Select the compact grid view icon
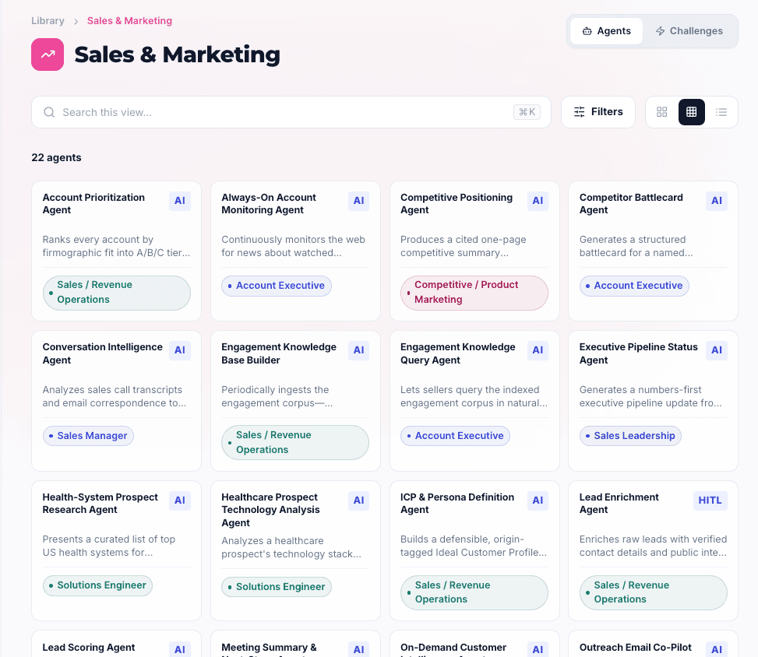Image resolution: width=758 pixels, height=657 pixels. (691, 112)
